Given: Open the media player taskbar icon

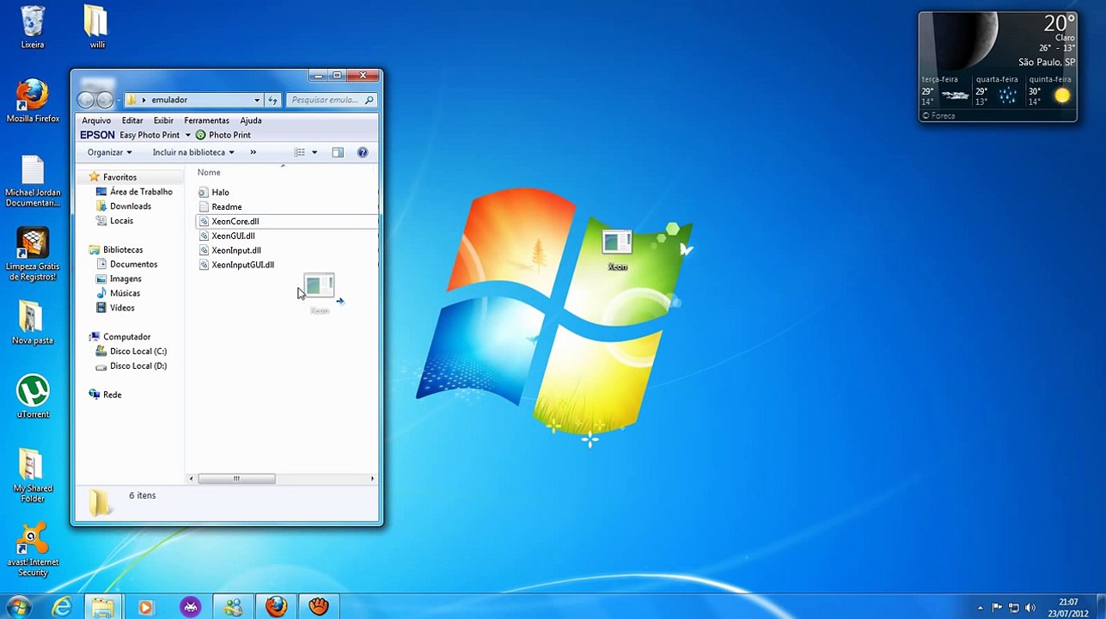Looking at the screenshot, I should (145, 607).
